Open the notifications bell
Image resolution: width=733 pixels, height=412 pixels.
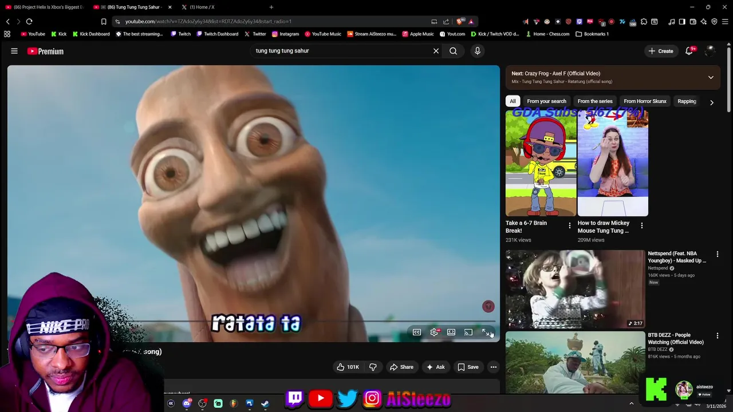pos(689,51)
